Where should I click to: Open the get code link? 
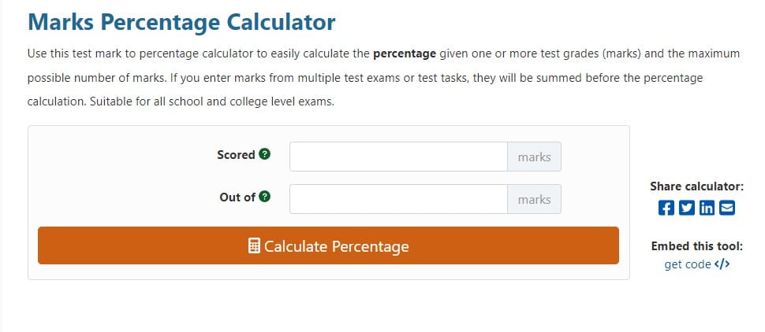[x=688, y=264]
